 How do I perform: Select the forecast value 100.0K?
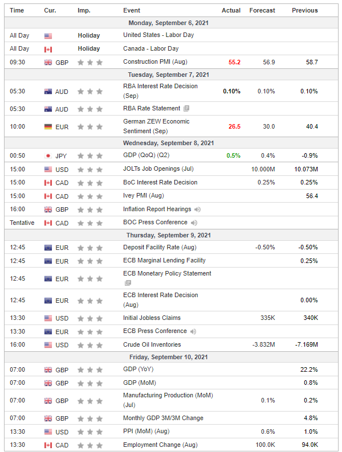coord(265,445)
